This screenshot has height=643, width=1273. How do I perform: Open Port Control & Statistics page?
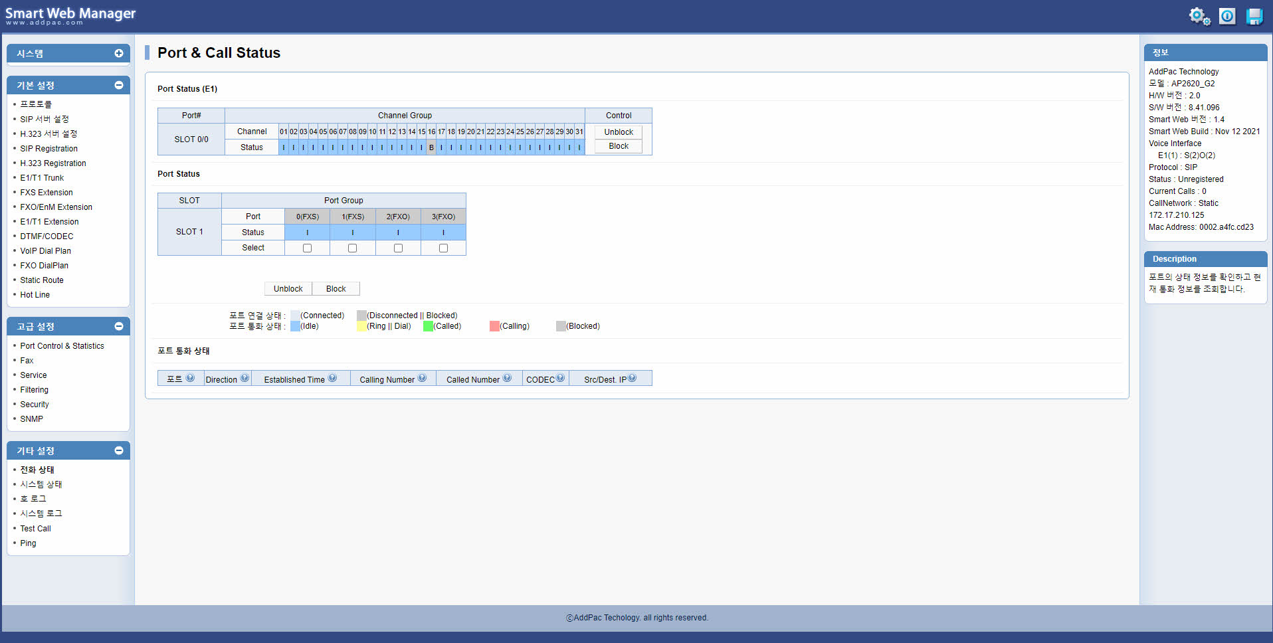[x=62, y=346]
